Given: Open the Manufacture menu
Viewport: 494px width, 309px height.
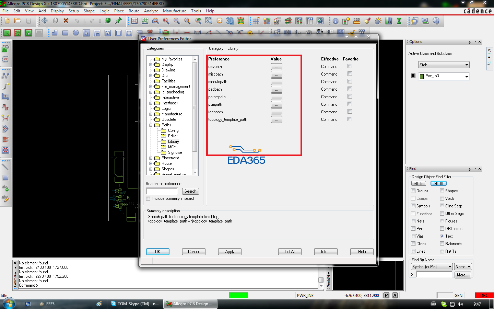Looking at the screenshot, I should point(174,11).
